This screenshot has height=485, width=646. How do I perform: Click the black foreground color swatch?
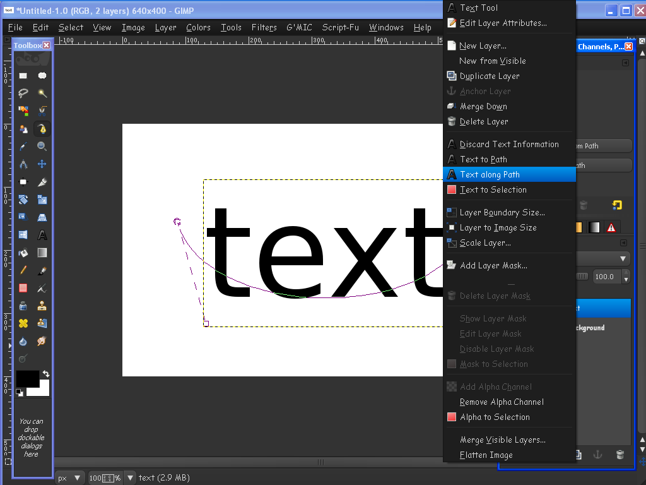28,379
